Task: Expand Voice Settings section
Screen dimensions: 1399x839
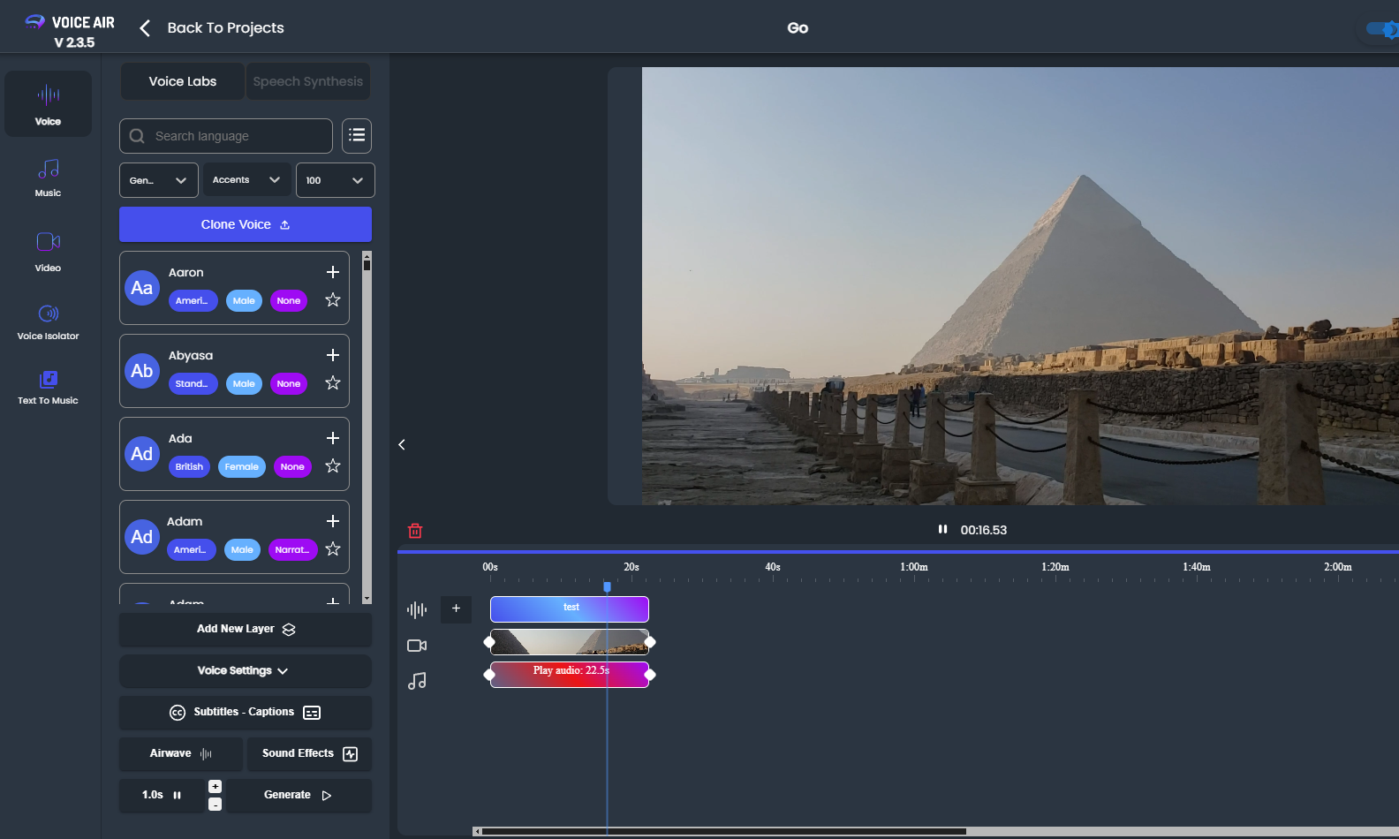Action: (x=245, y=671)
